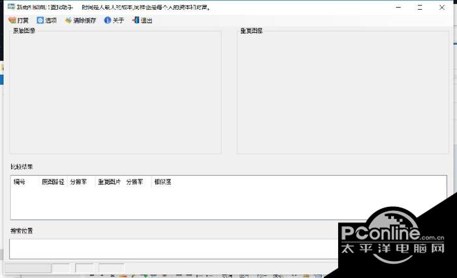Exit using the 退出 toolbar button
The image size is (457, 278).
(x=142, y=20)
